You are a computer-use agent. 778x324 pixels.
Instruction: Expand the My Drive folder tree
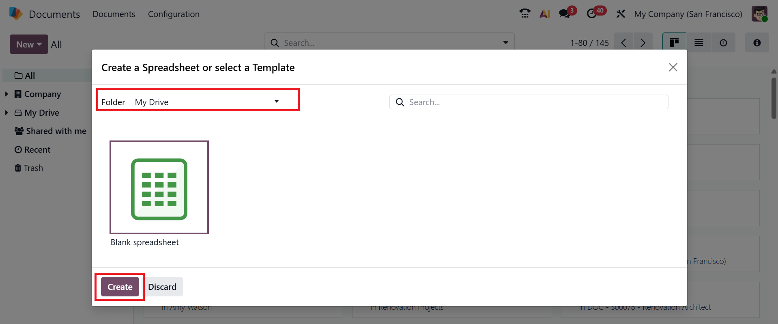coord(6,112)
